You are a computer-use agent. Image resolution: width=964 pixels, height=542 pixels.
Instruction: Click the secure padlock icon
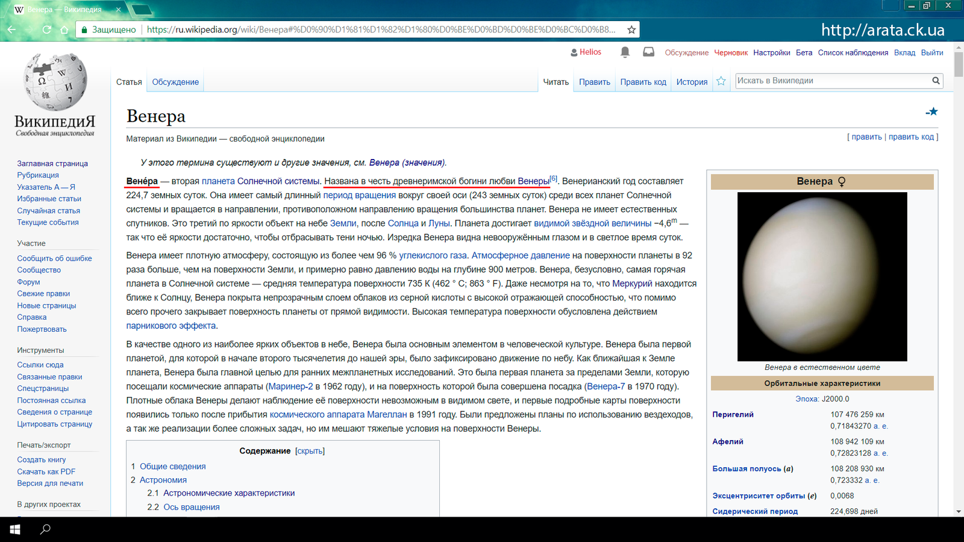click(85, 30)
